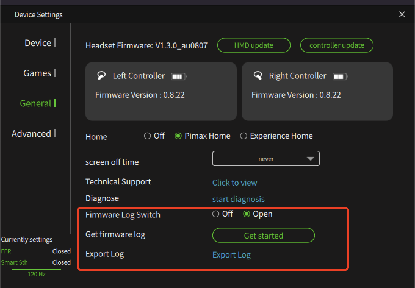Open Technical Support 'Click to view' link
Image resolution: width=415 pixels, height=288 pixels.
coord(235,183)
